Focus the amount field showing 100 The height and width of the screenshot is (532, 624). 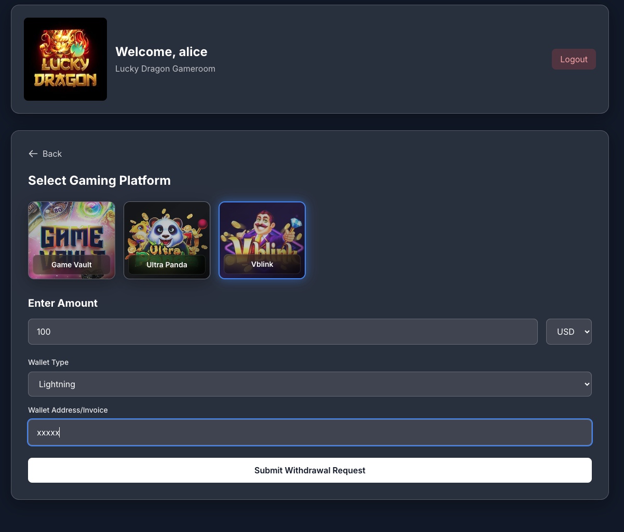(282, 332)
